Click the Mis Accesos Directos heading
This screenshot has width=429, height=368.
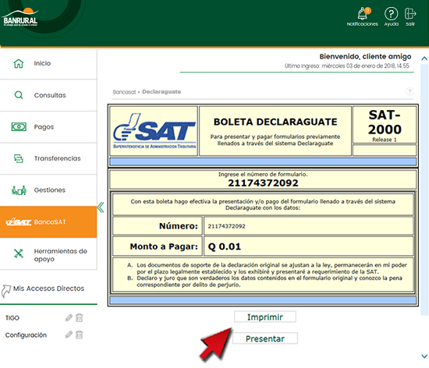(48, 288)
